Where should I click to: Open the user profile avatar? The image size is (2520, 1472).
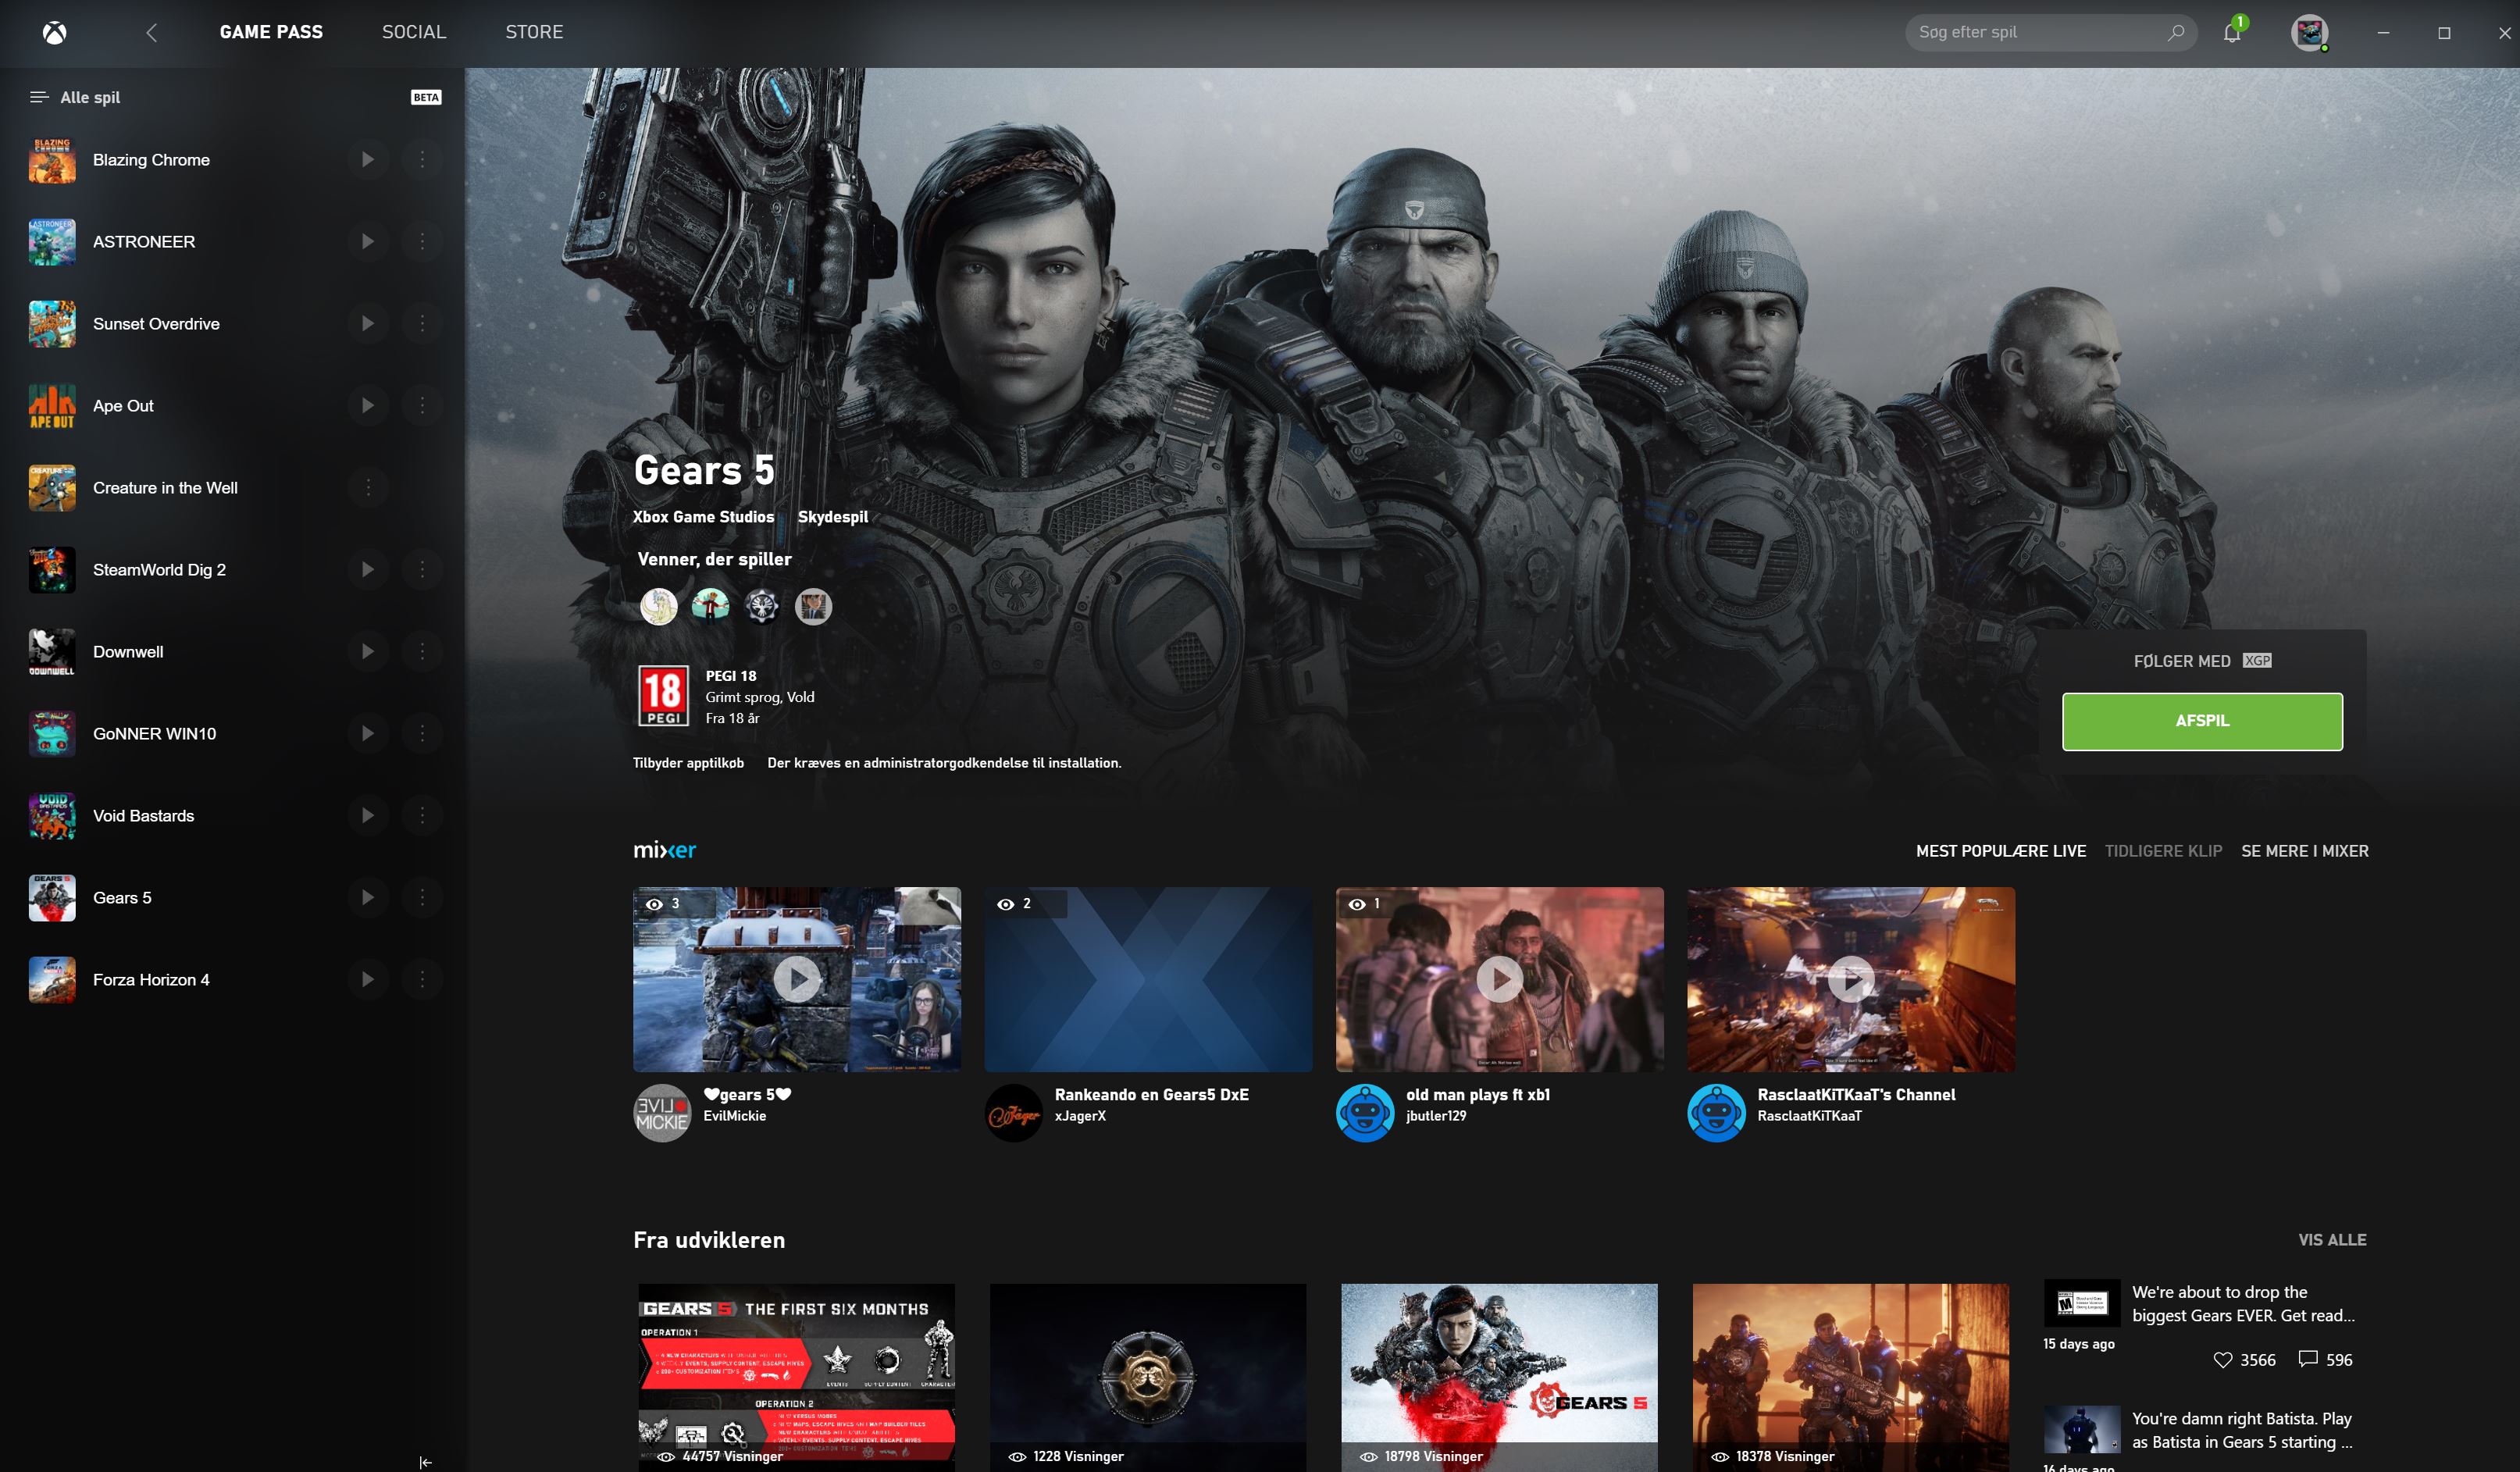[2309, 33]
